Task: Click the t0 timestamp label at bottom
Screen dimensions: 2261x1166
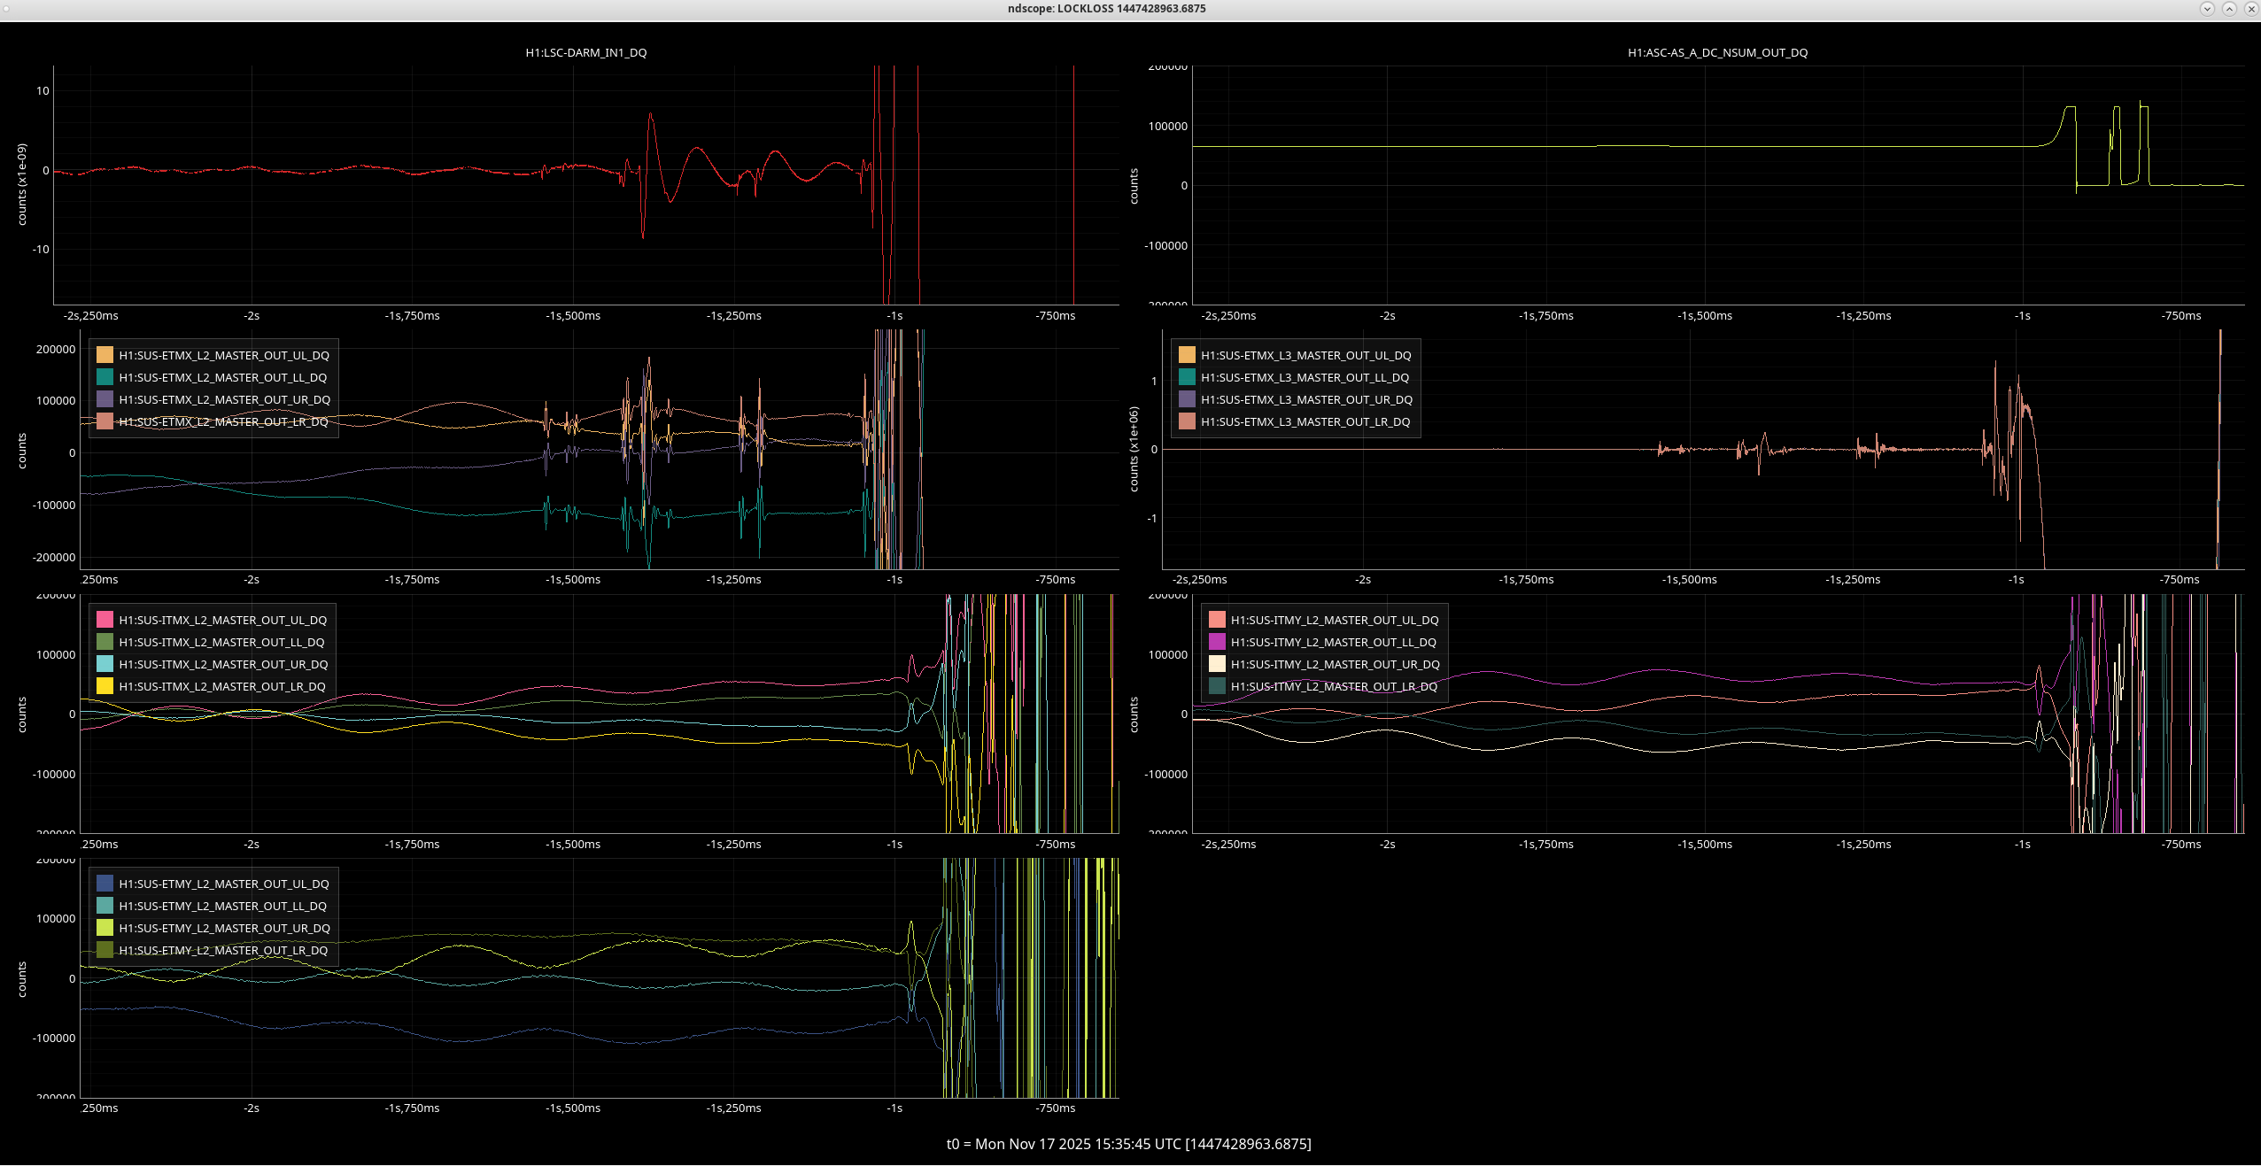Action: pyautogui.click(x=1128, y=1144)
